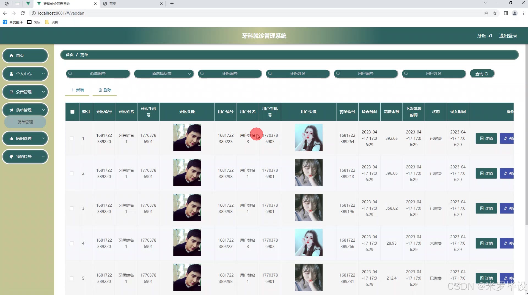The image size is (528, 295).
Task: Click the browser forward arrow
Action: 14,13
